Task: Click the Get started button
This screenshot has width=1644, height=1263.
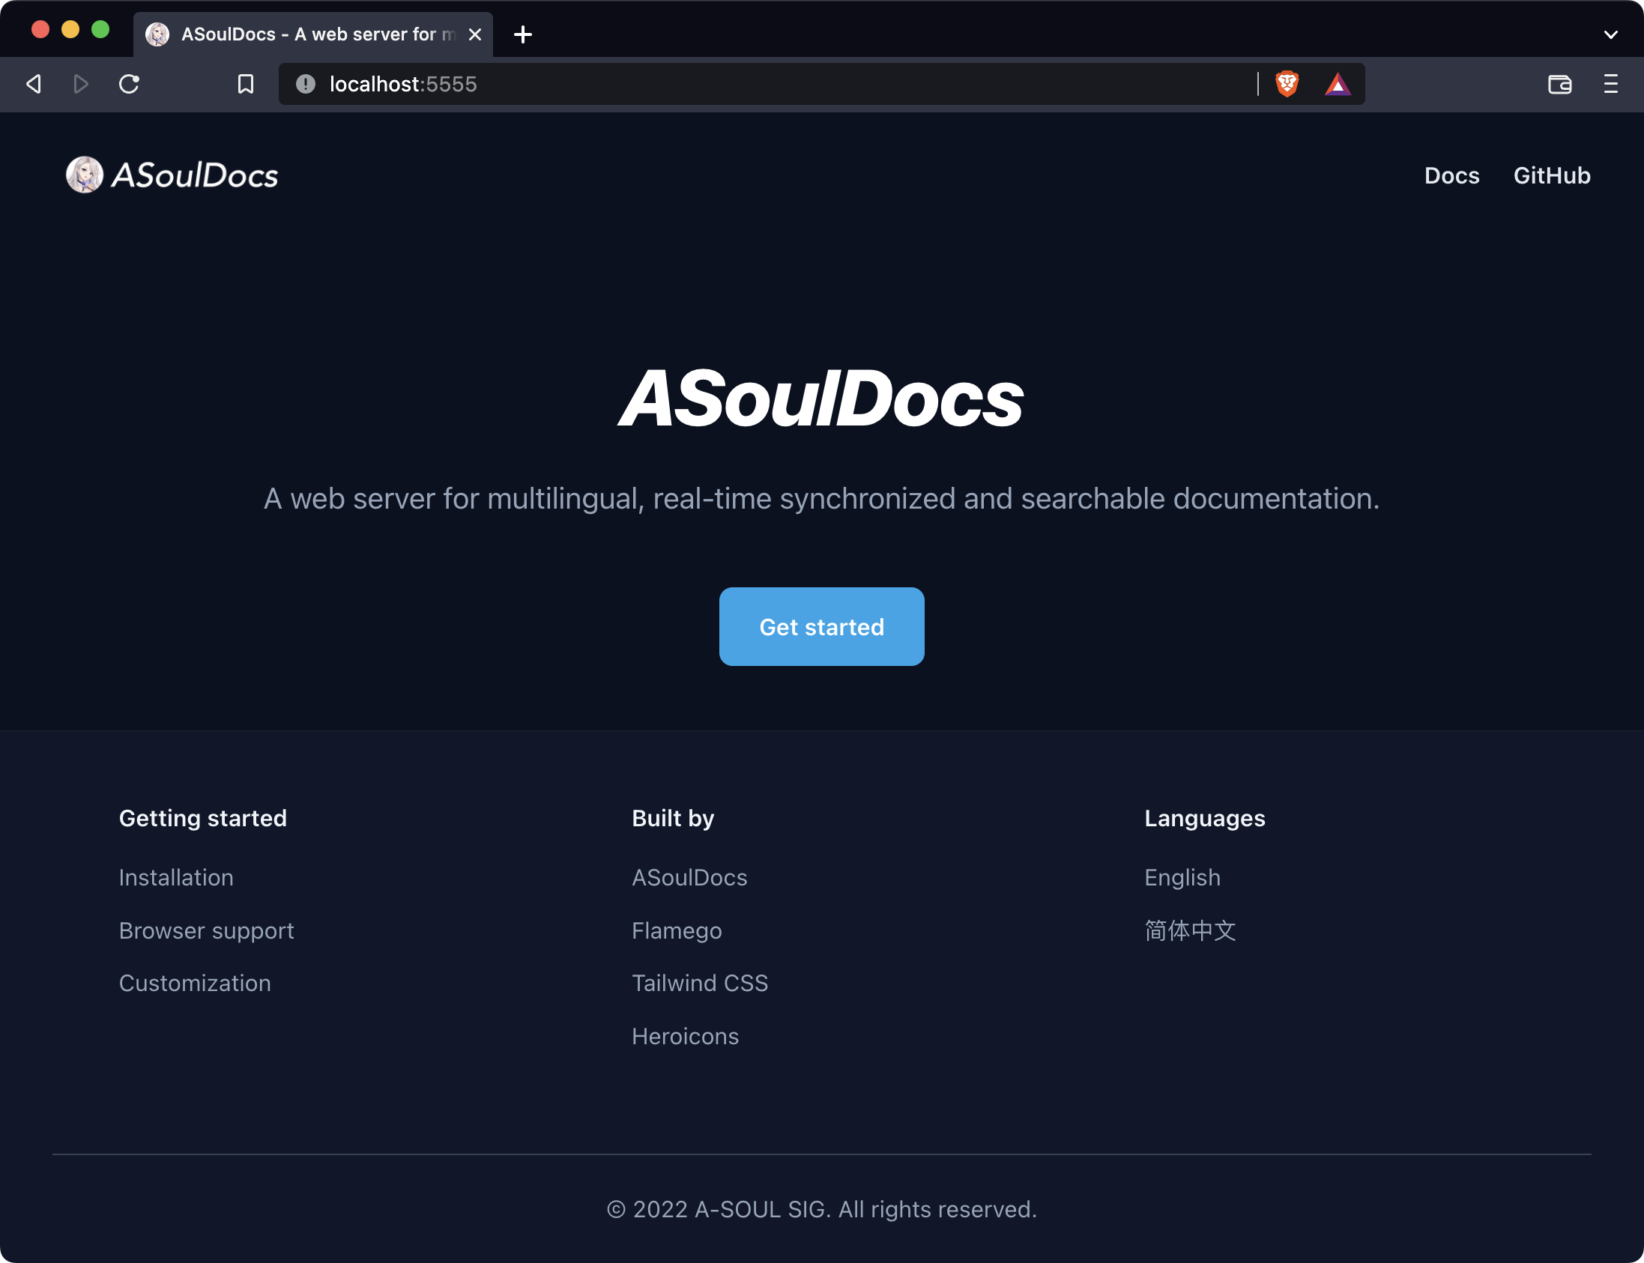Action: (x=821, y=626)
